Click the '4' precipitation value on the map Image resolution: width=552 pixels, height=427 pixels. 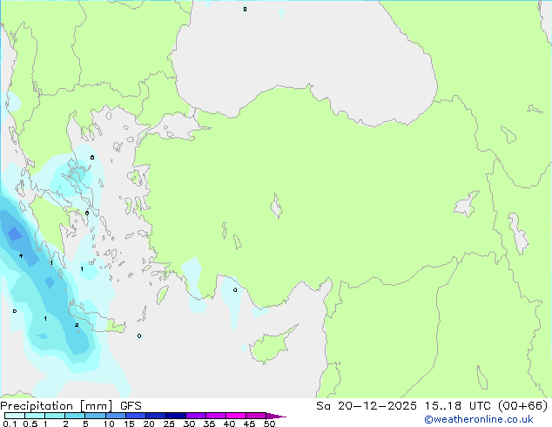21,255
